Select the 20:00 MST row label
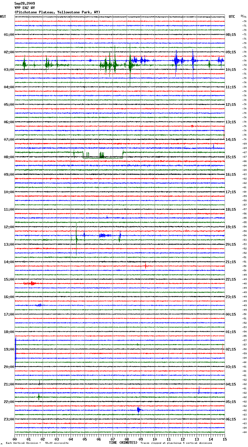The image size is (248, 447). 9,367
